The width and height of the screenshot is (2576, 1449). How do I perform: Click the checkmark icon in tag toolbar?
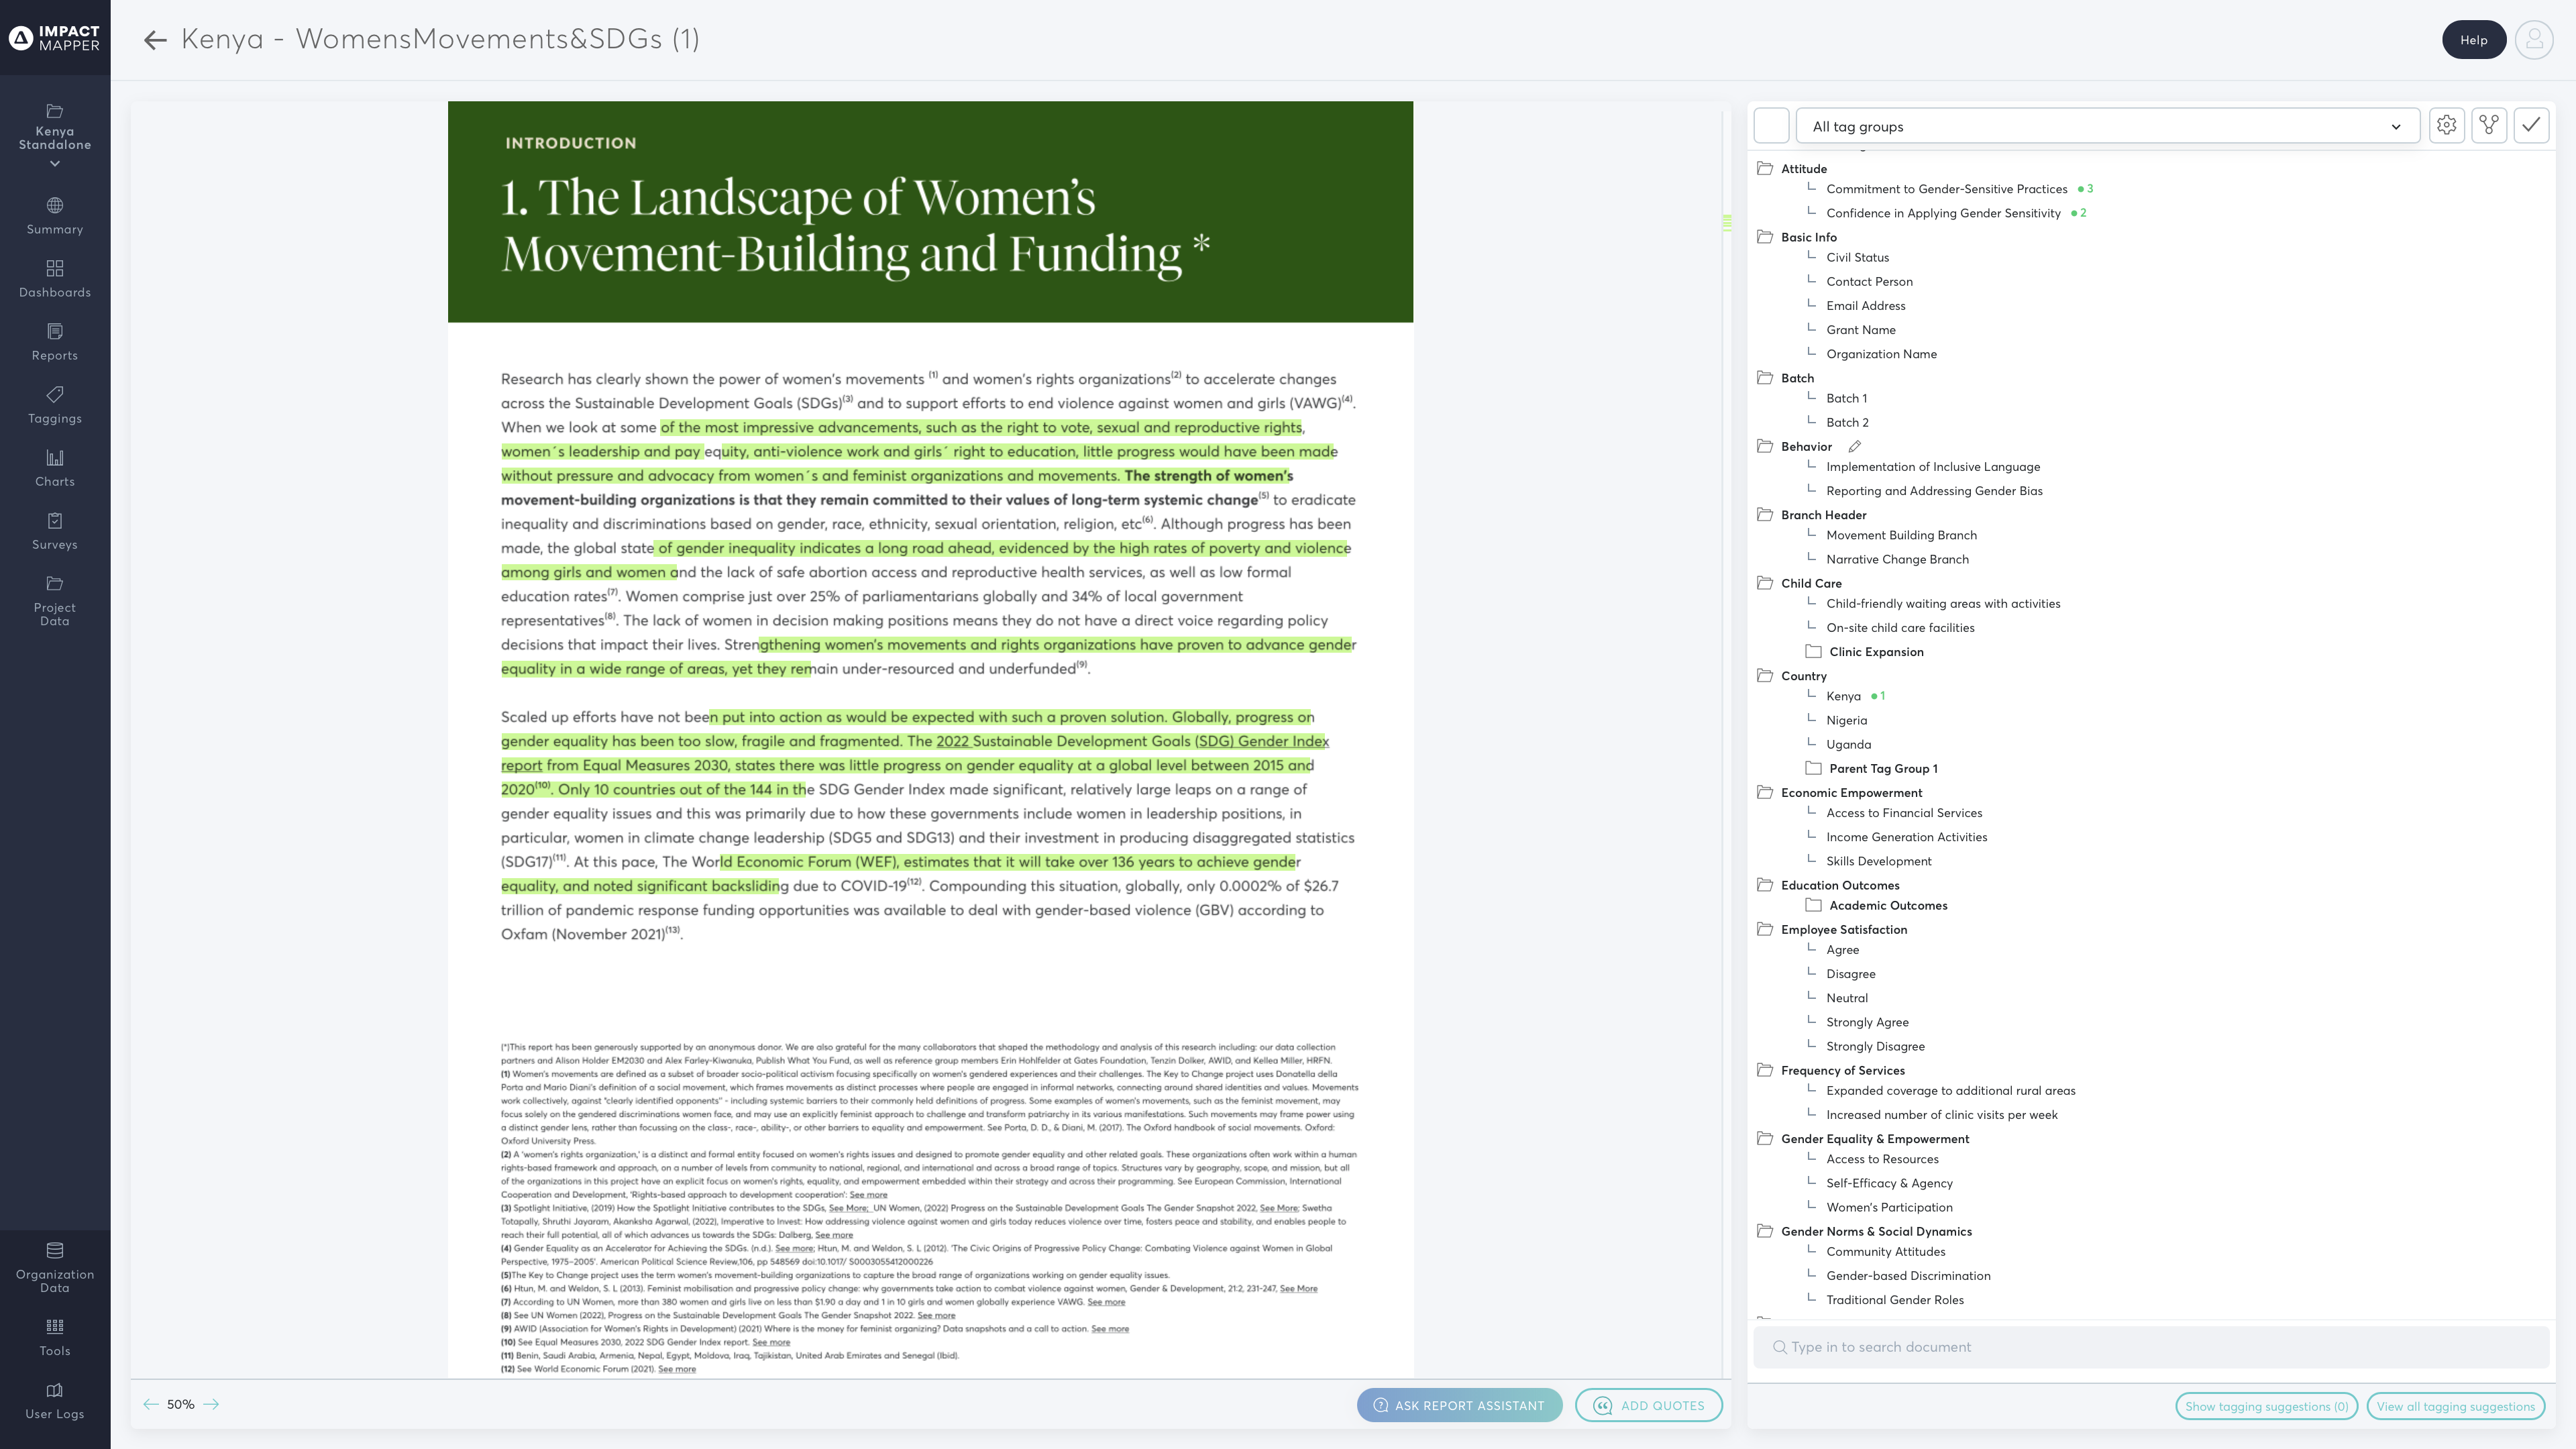point(2531,125)
